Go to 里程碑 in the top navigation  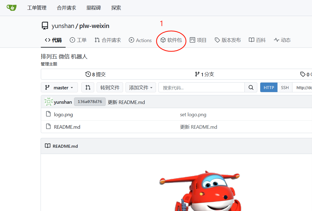(94, 8)
